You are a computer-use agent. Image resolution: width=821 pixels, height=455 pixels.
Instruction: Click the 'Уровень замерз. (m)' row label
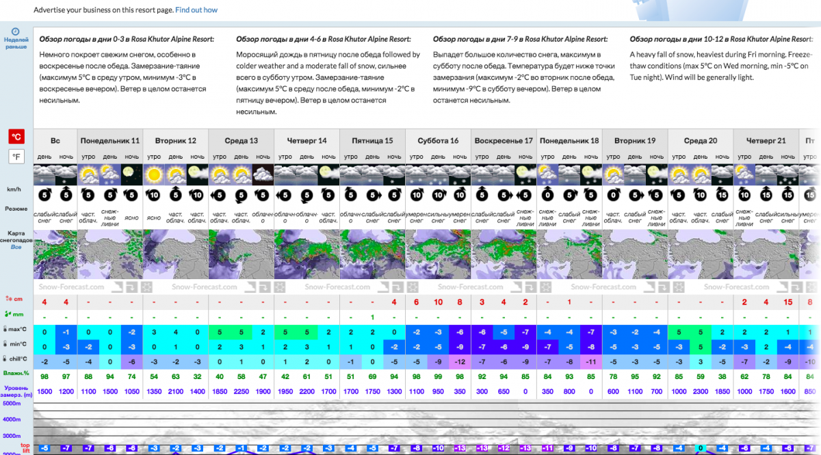click(16, 391)
